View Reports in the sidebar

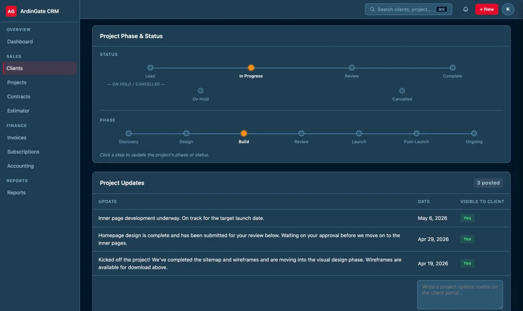[x=40, y=193]
